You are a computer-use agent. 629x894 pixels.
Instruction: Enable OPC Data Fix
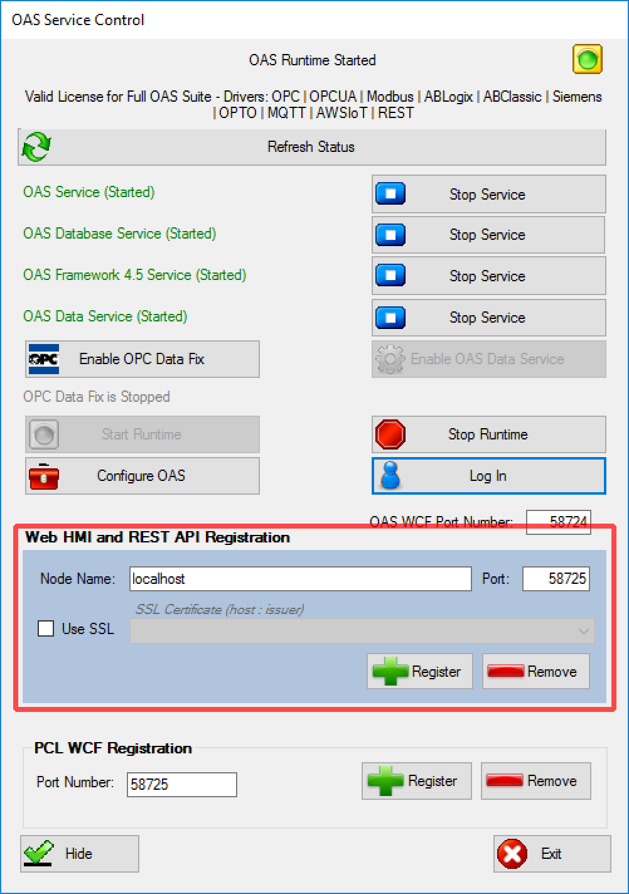[142, 359]
